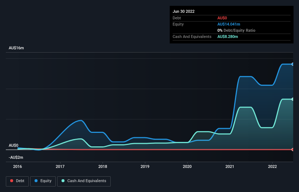Select the Cash endpoint marker on chart
Screen dimensions: 299x192
(x=293, y=99)
